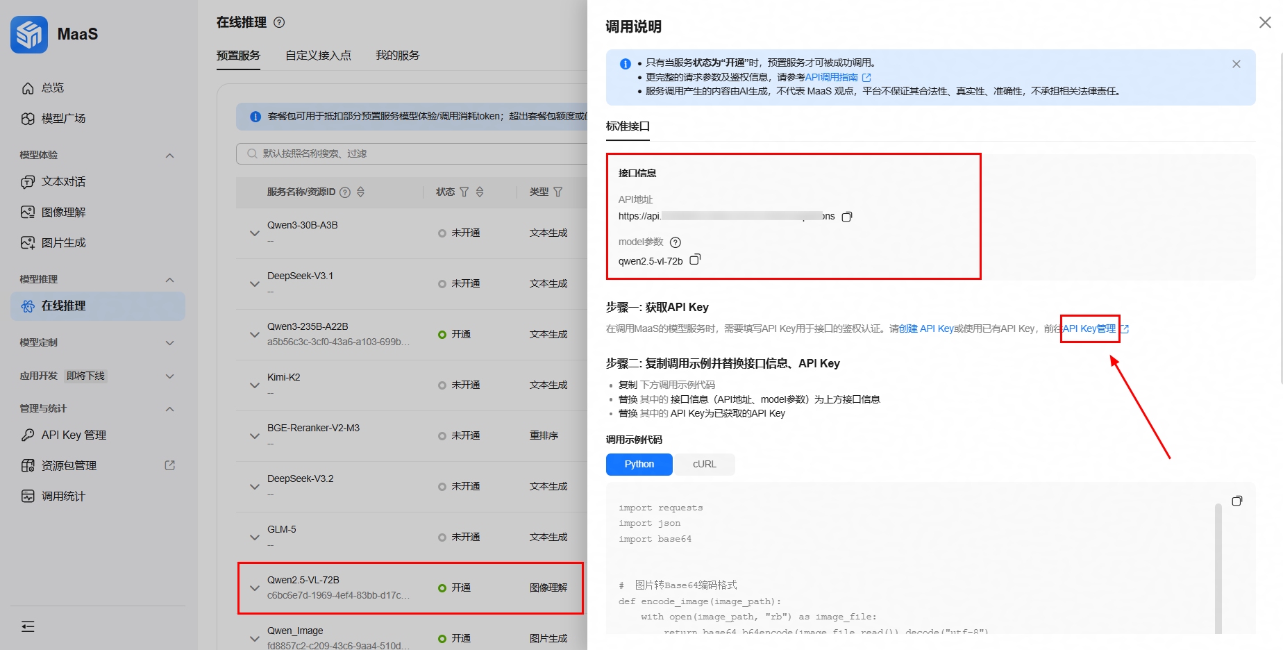1283x650 pixels.
Task: Open the API Key管理 link
Action: [x=1090, y=328]
